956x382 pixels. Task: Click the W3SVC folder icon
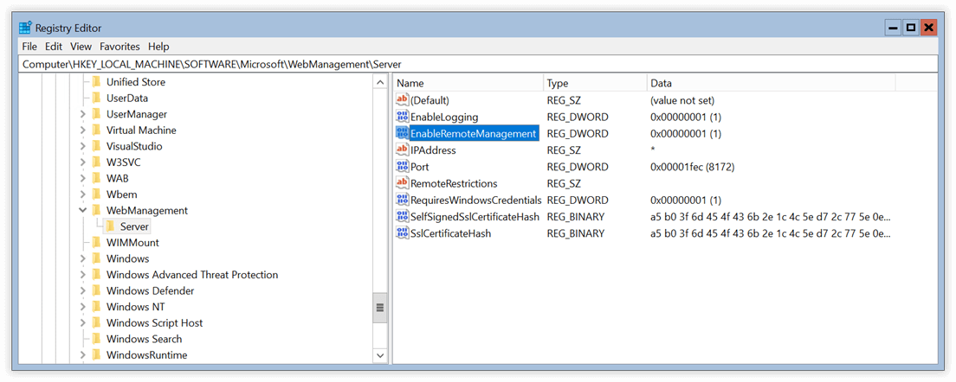(96, 162)
